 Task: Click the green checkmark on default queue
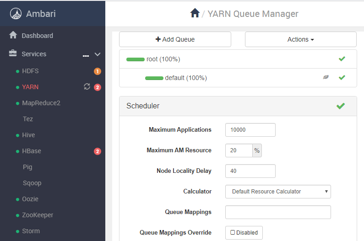tap(342, 77)
